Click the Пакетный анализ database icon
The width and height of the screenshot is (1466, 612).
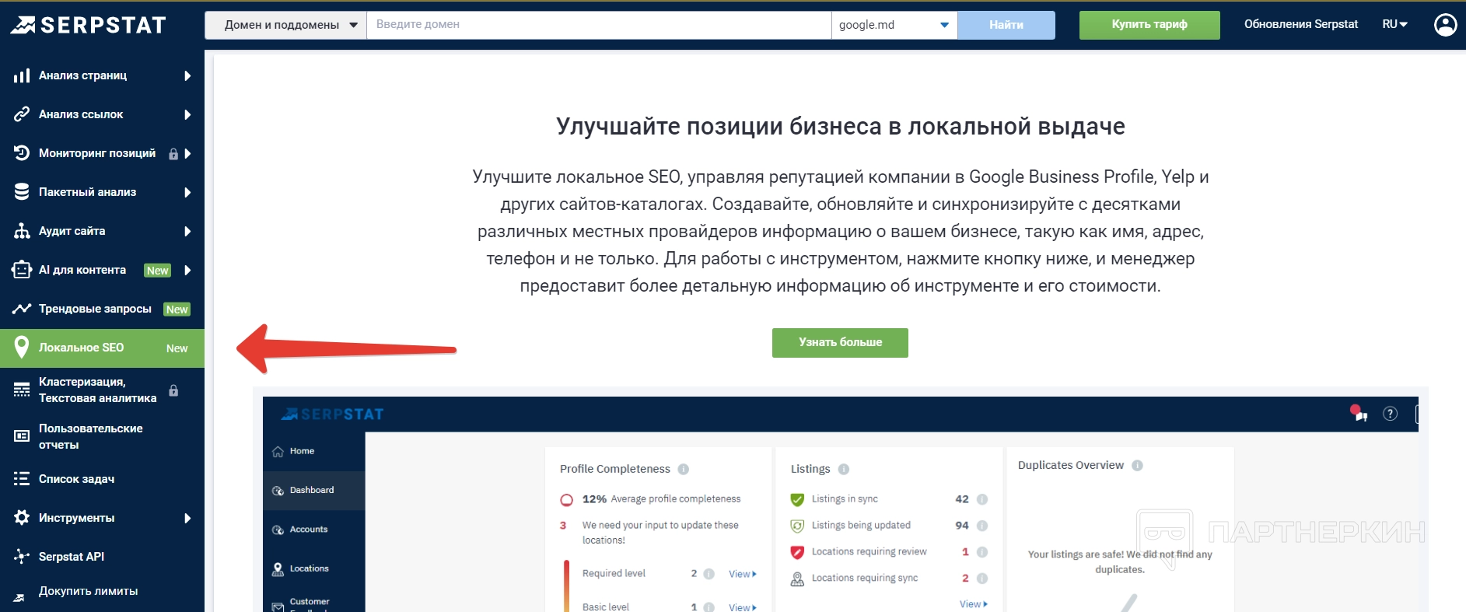tap(22, 192)
